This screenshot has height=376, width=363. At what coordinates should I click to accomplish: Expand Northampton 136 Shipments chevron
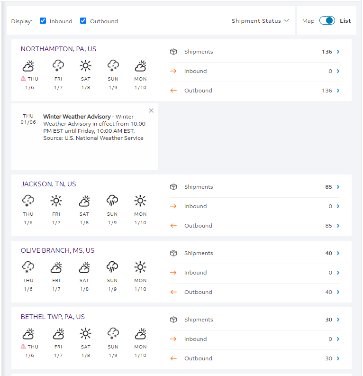pos(338,52)
